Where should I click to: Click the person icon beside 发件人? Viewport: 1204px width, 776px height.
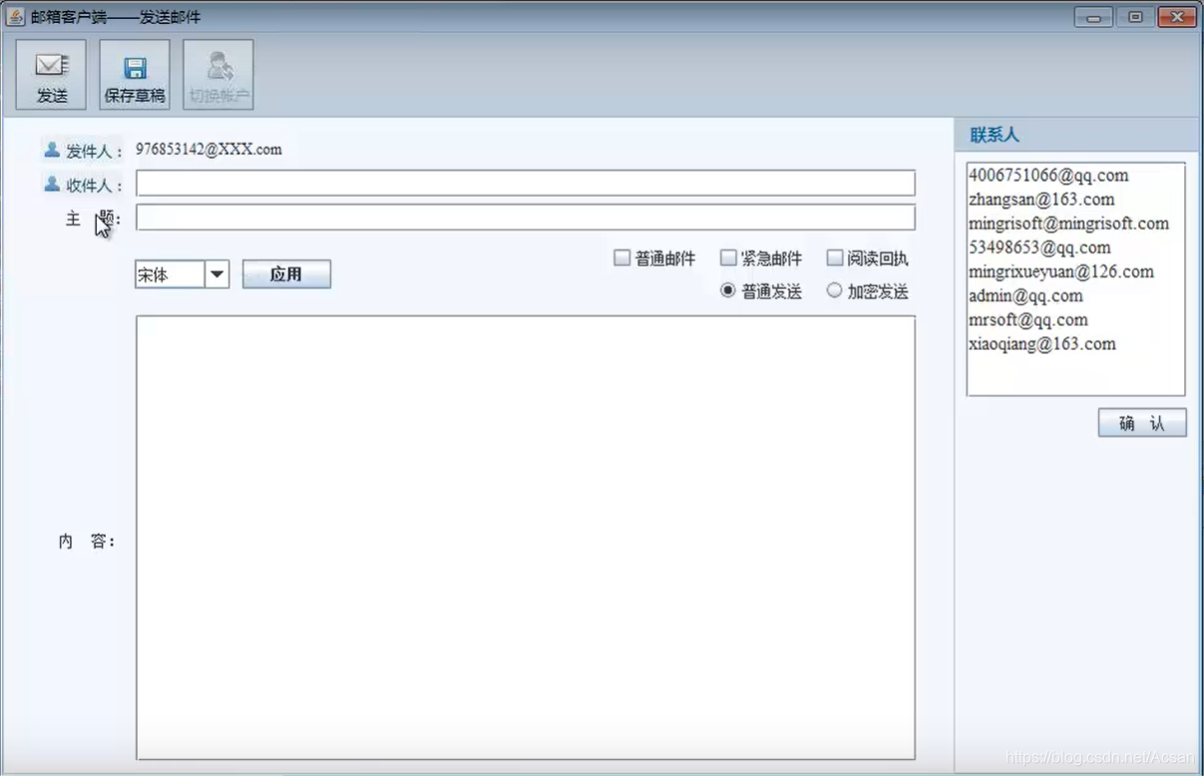point(52,150)
